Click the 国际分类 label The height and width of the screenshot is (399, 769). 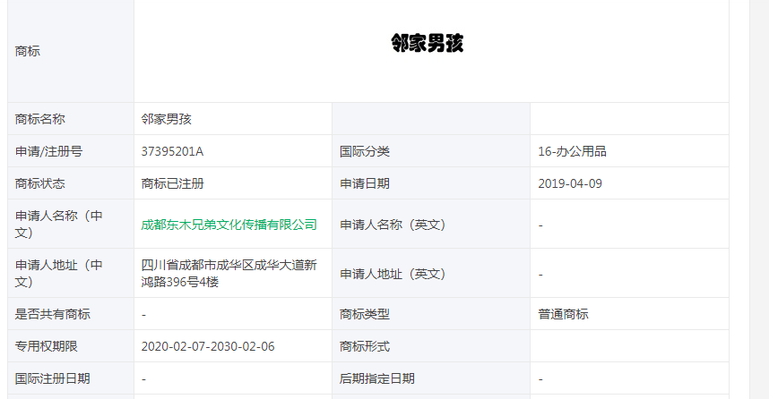[x=365, y=151]
